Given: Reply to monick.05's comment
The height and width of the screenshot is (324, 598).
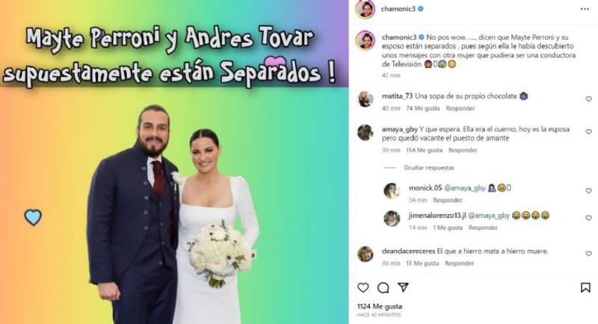Looking at the screenshot, I should coord(447,200).
